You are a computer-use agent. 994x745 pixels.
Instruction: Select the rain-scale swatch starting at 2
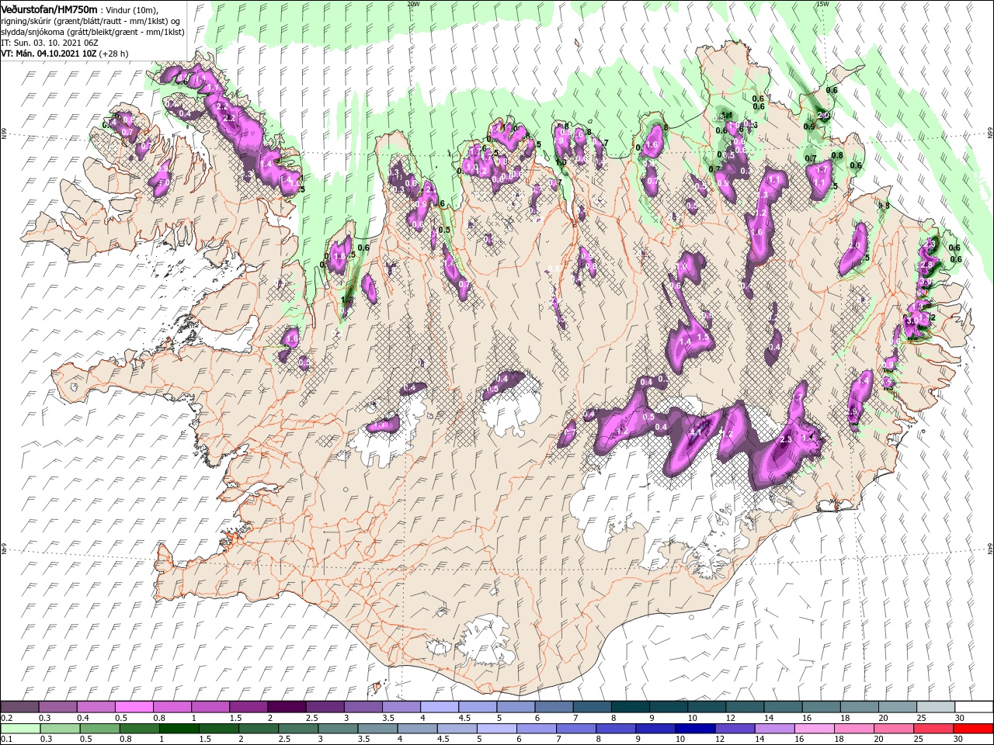259,729
